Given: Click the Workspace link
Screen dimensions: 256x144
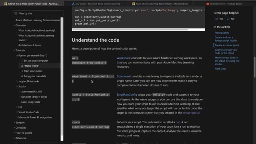Looking at the screenshot, I should (x=124, y=58).
